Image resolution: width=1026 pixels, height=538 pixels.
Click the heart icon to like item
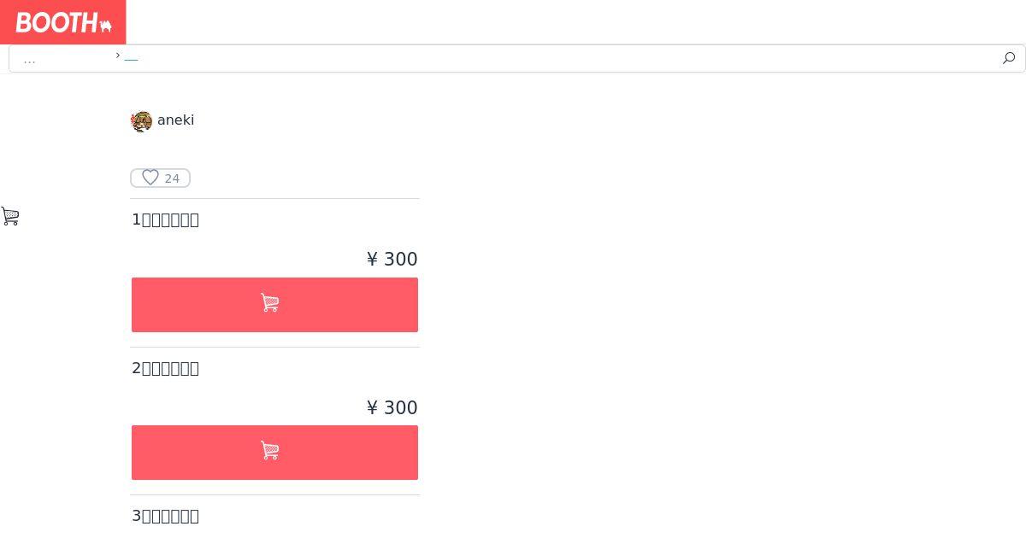[x=150, y=178]
